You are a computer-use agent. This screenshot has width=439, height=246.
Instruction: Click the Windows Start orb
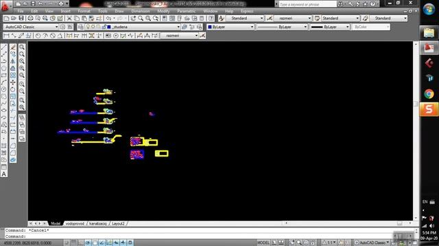tap(429, 9)
